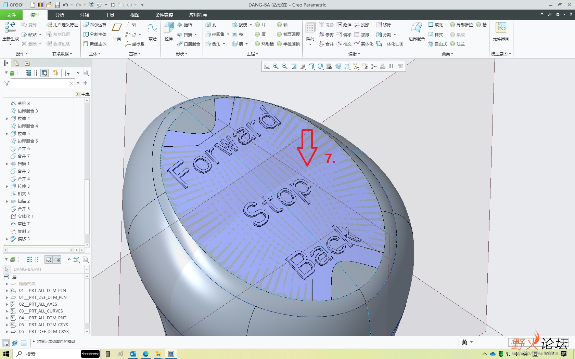Toggle the Datum display filters icon
Image resolution: width=575 pixels, height=359 pixels.
[356, 66]
